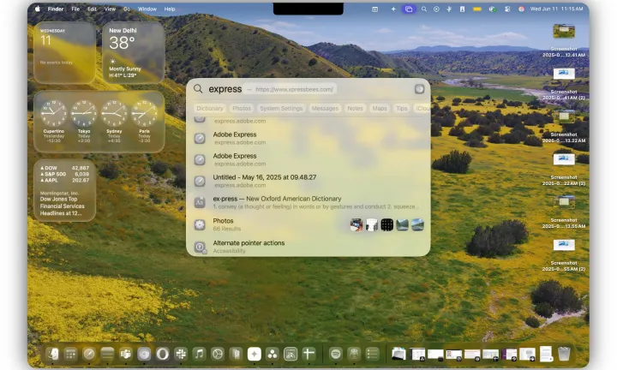Screen dimensions: 617x370
Task: Click the Siri icon in menu bar
Action: (x=521, y=9)
